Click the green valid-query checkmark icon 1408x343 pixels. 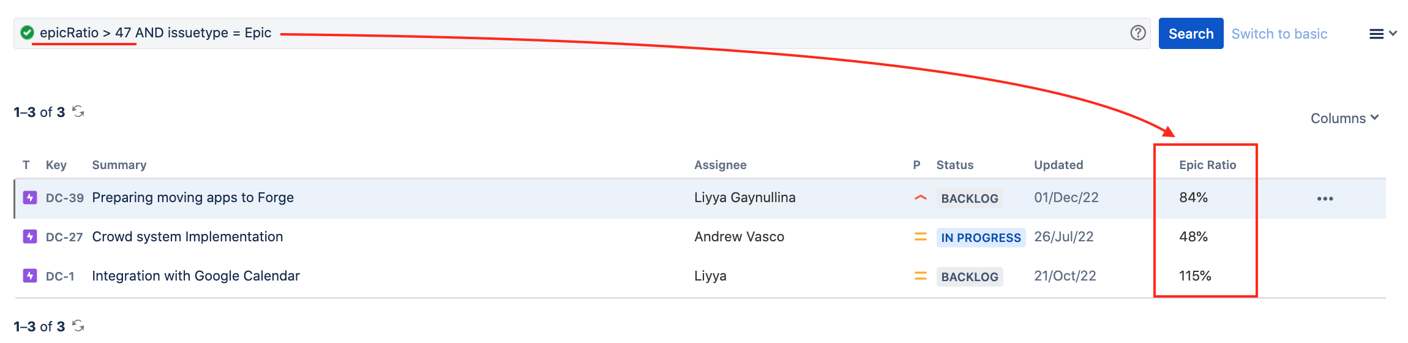27,33
